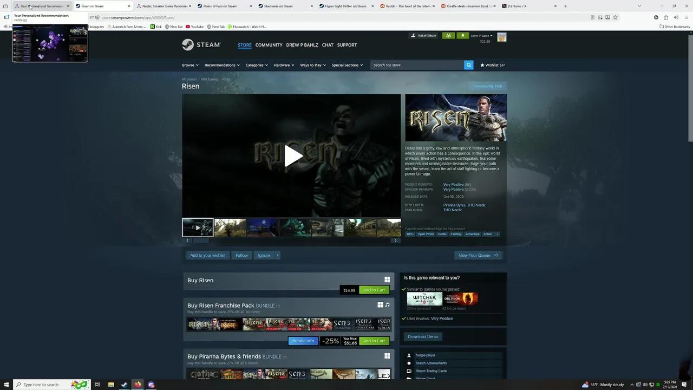The height and width of the screenshot is (390, 693).
Task: Open the notifications bell in Steam header
Action: tap(462, 36)
